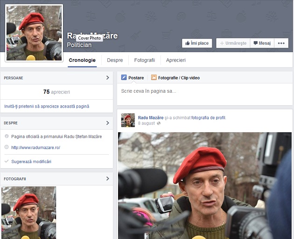Screen dimensions: 294x239
Task: Expand the Persoane section arrow
Action: (x=107, y=78)
